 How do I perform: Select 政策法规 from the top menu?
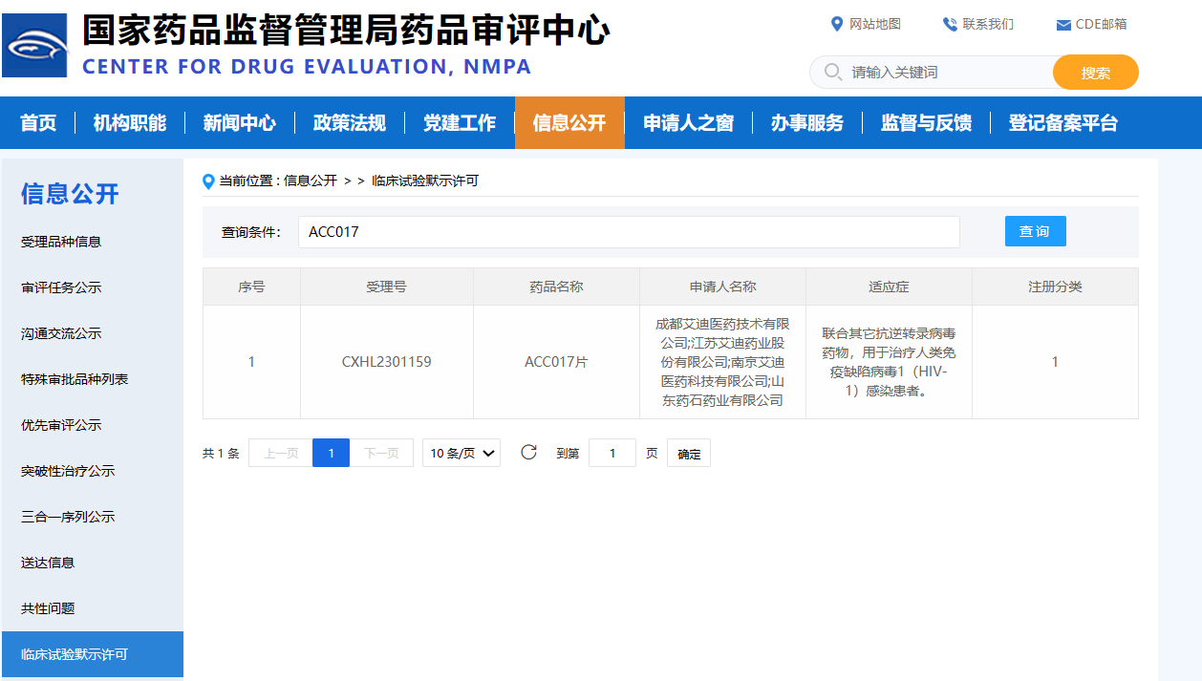350,123
